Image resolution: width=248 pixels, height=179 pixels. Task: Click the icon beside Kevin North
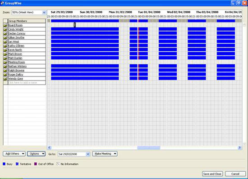coord(5,50)
